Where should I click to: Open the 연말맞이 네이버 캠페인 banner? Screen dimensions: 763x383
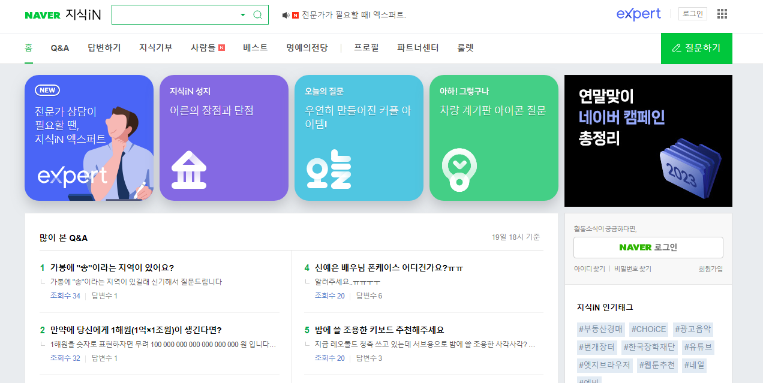click(x=648, y=141)
